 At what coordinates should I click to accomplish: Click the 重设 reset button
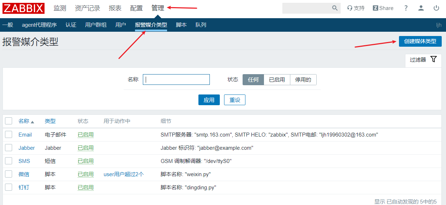click(x=235, y=100)
